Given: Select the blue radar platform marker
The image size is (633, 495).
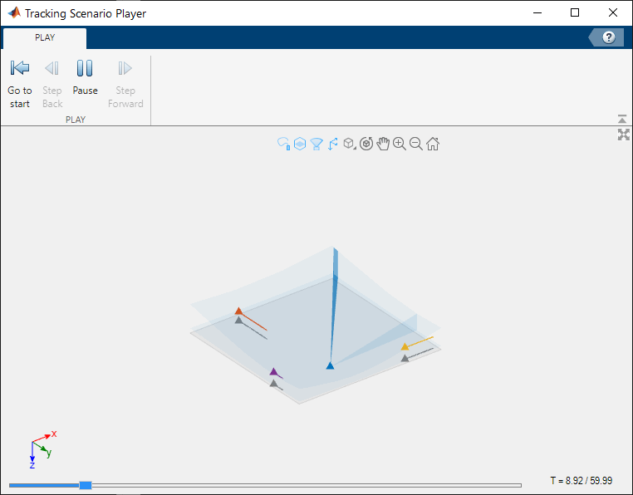Looking at the screenshot, I should [x=330, y=365].
